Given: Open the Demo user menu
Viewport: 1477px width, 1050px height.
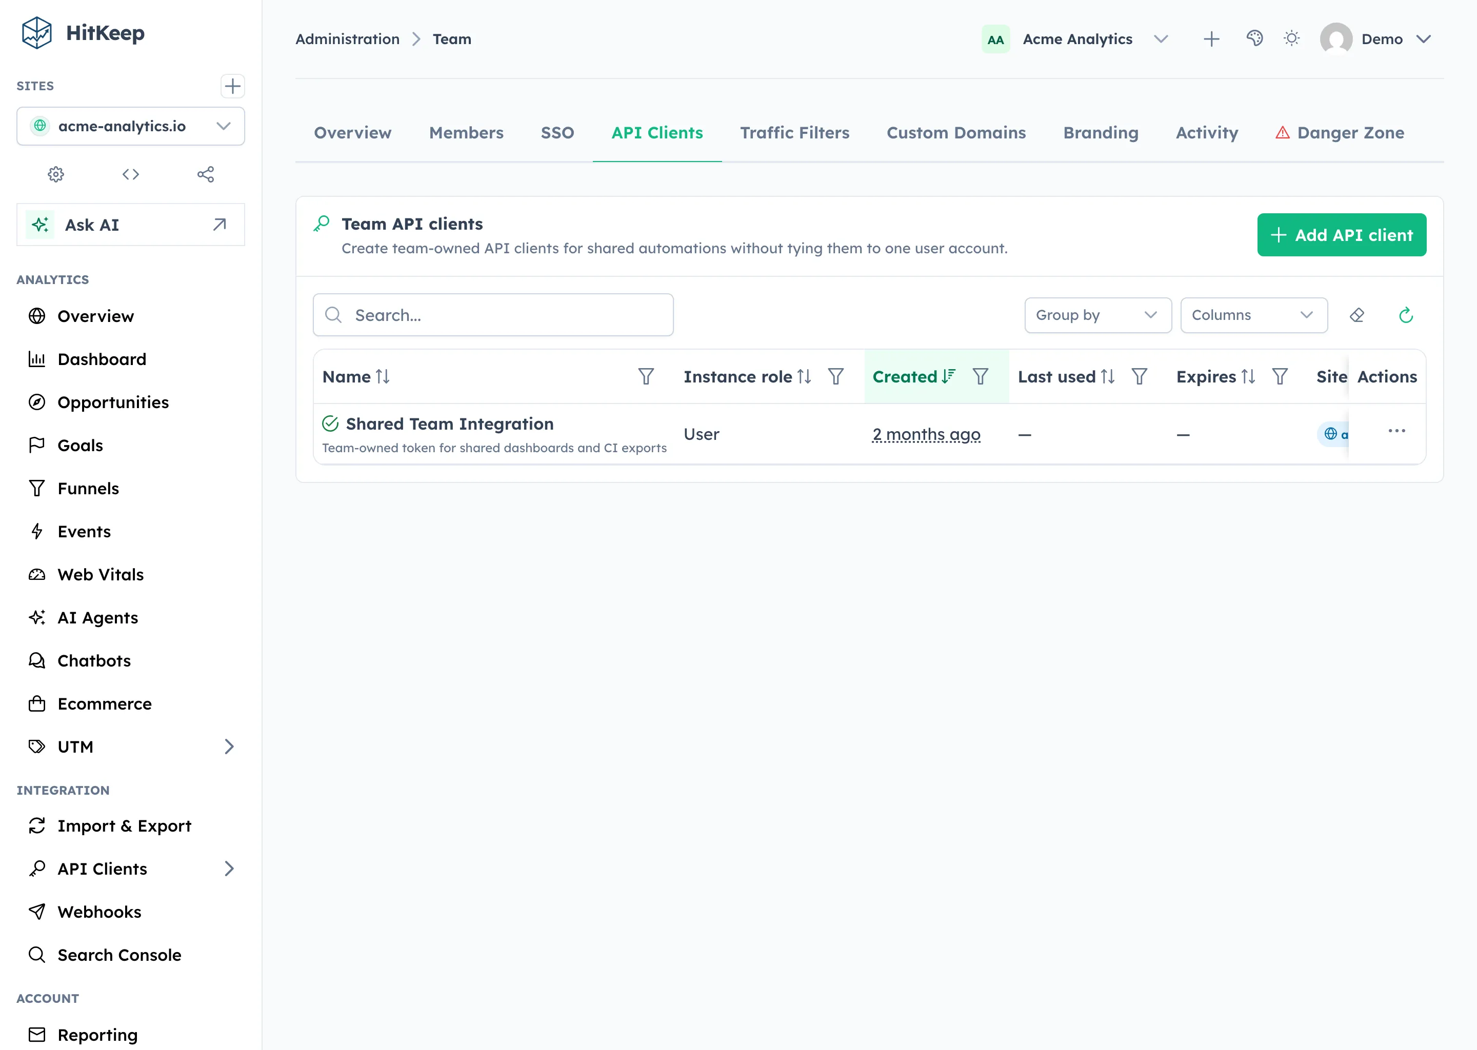Looking at the screenshot, I should [x=1376, y=39].
